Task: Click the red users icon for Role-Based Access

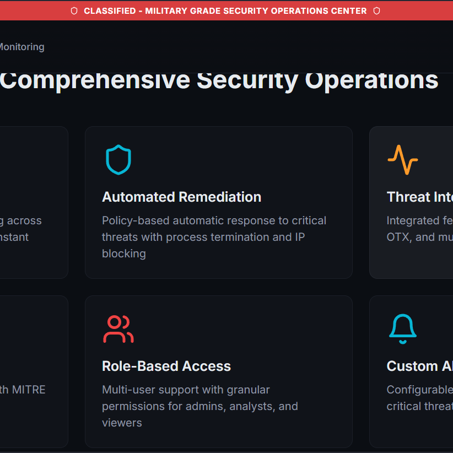Action: click(x=118, y=329)
